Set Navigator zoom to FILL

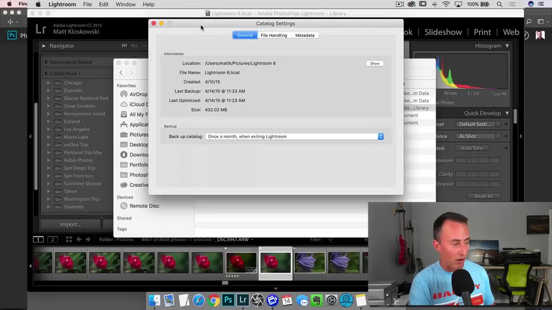pyautogui.click(x=134, y=46)
